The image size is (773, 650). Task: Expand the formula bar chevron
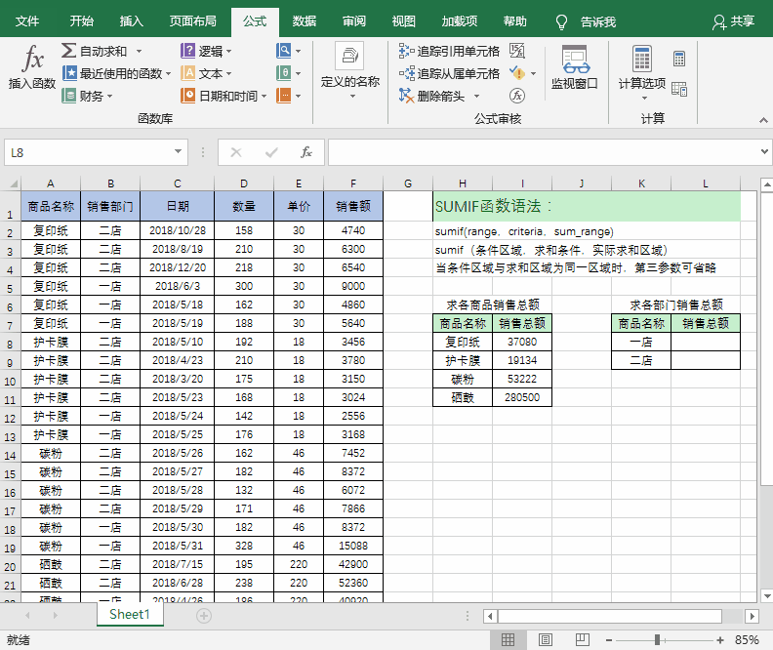pos(764,152)
